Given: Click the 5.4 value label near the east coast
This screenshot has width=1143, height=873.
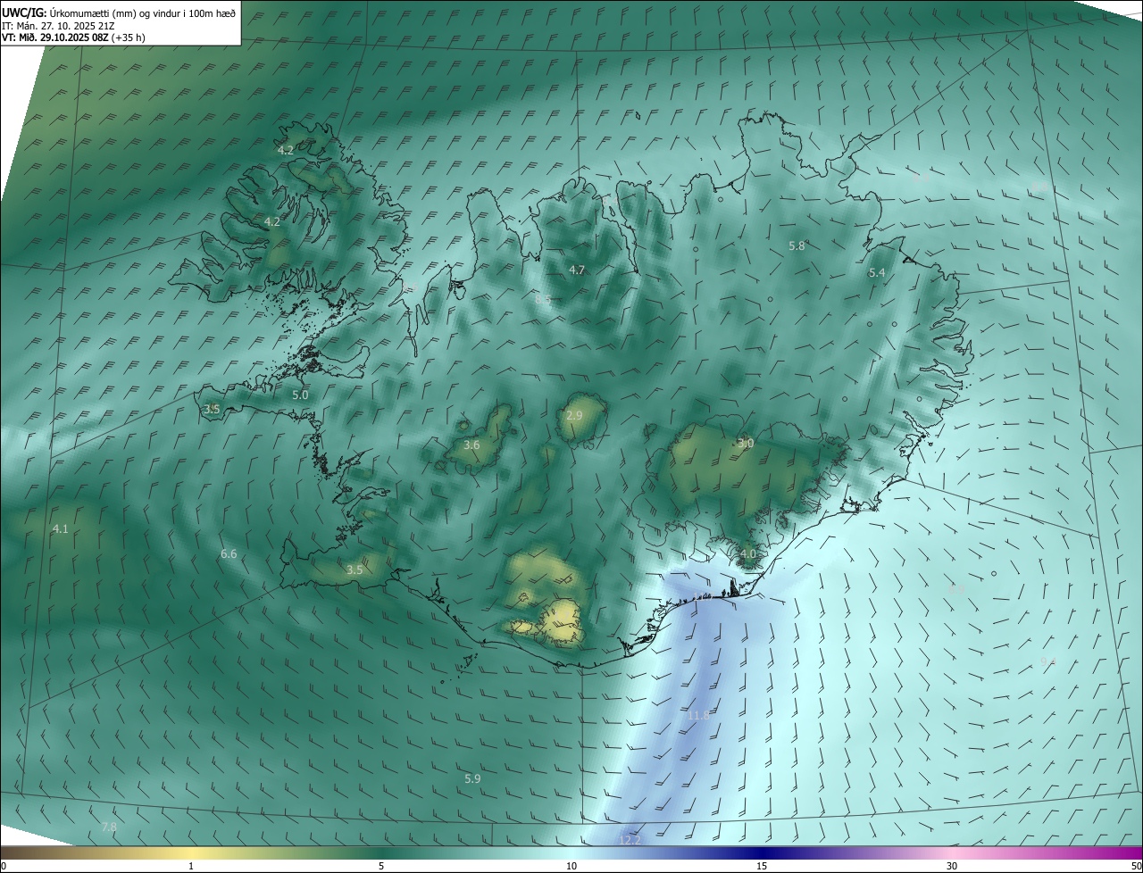Looking at the screenshot, I should [x=877, y=272].
